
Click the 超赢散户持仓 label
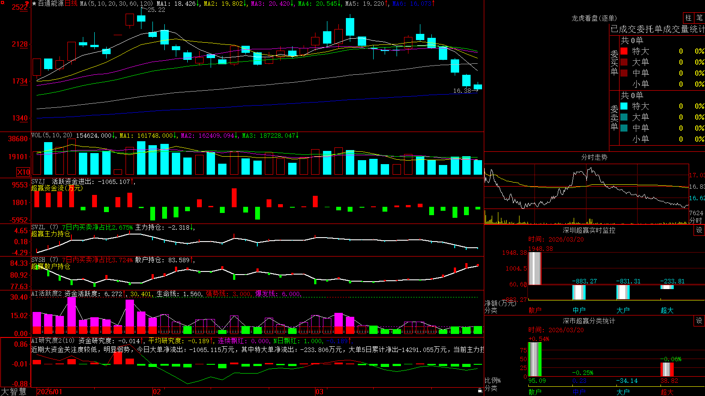[x=51, y=266]
